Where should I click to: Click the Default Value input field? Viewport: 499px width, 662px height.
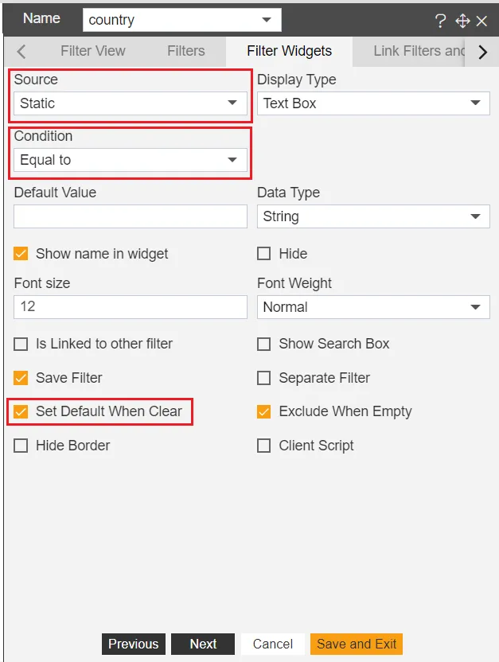[130, 216]
